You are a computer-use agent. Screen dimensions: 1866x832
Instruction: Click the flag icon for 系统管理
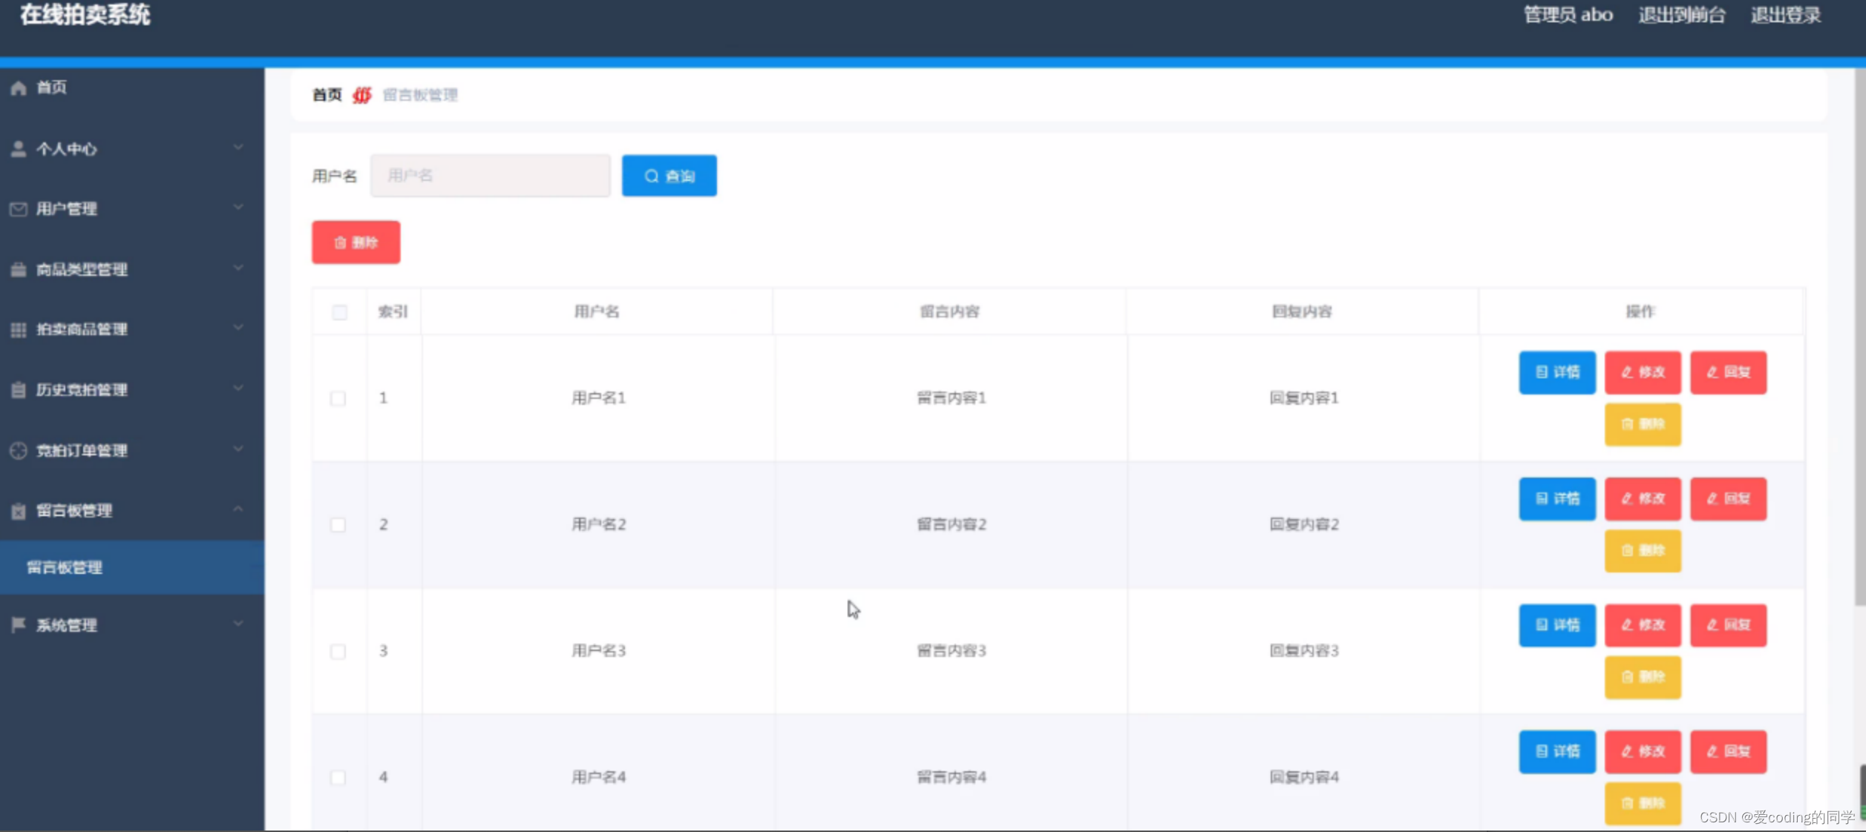19,625
